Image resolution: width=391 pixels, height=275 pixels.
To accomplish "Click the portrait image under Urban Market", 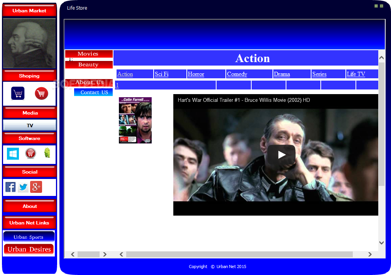I will [29, 43].
